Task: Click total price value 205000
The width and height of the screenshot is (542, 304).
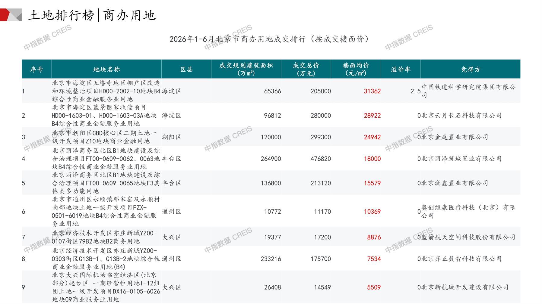Action: point(321,91)
